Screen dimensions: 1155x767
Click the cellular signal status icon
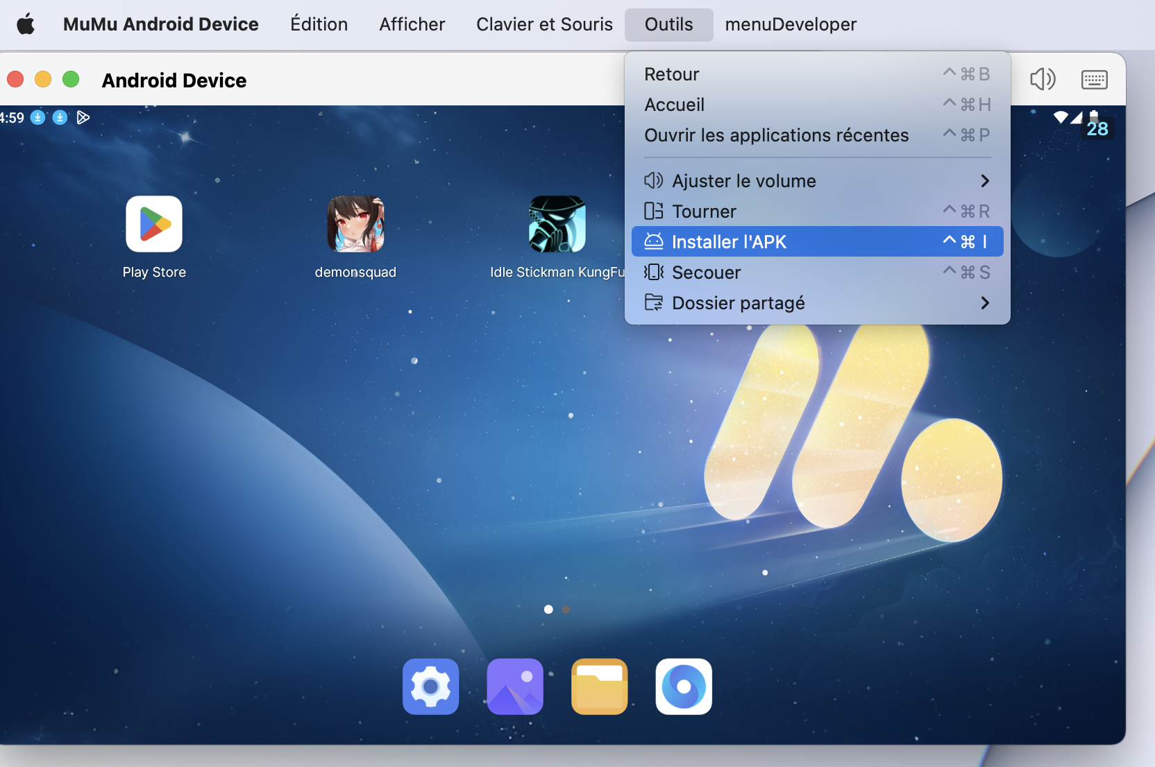pos(1077,117)
